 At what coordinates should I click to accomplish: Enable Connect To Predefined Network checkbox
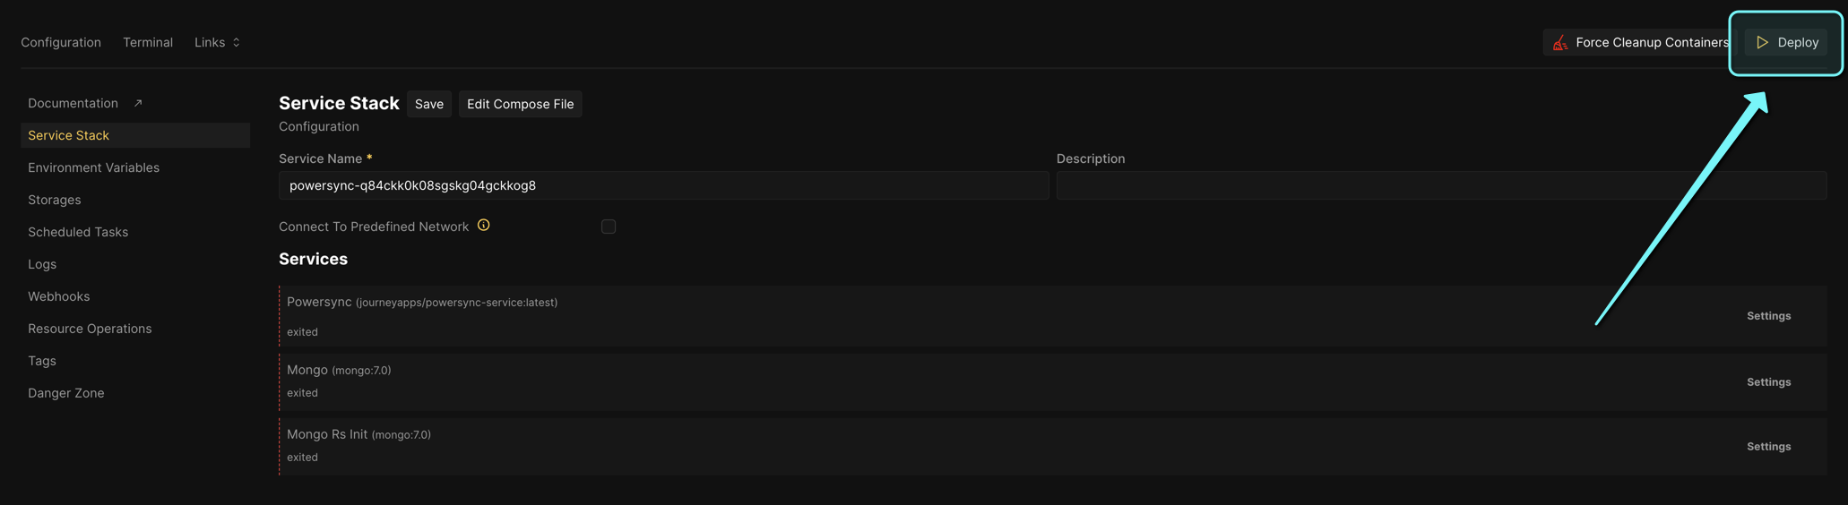coord(609,227)
